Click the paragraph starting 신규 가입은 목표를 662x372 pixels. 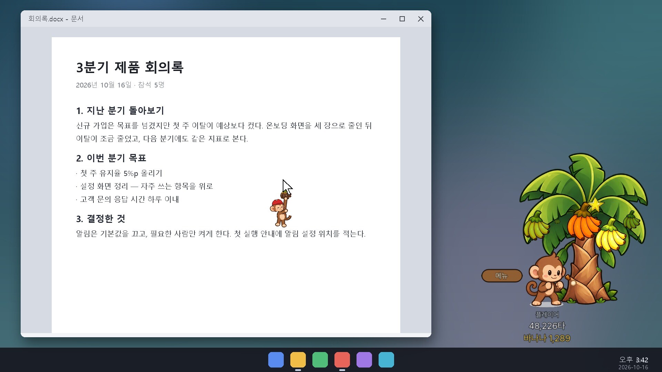coord(224,132)
